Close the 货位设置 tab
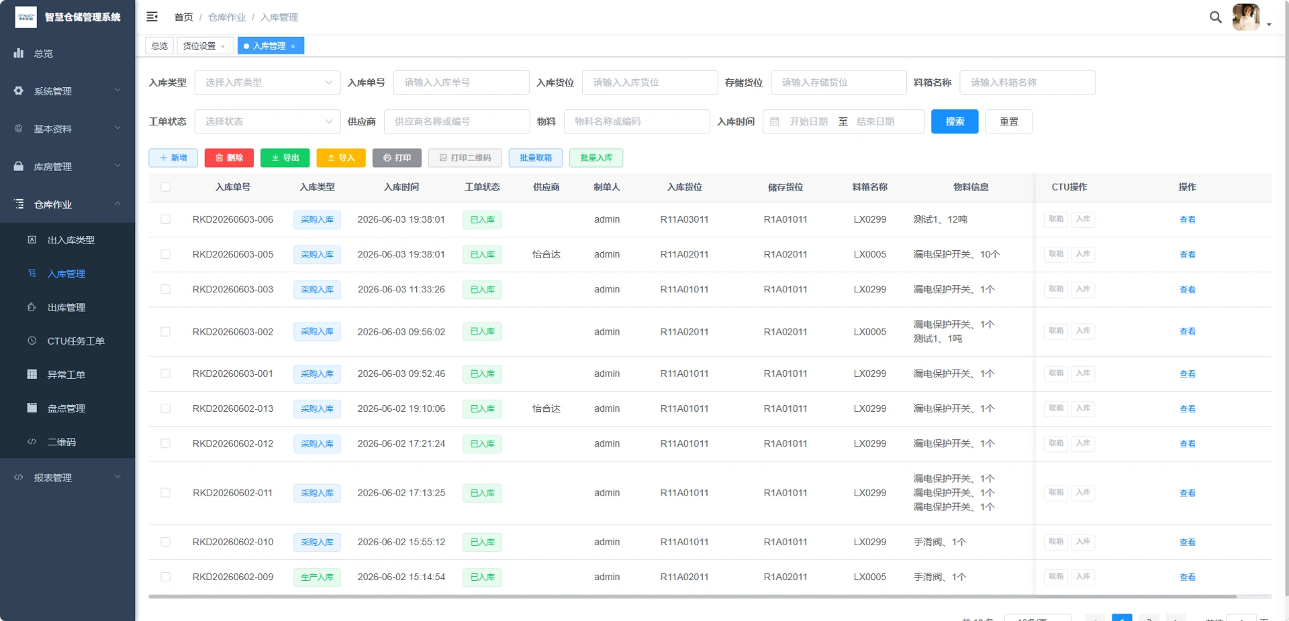Viewport: 1289px width, 621px height. tap(223, 46)
